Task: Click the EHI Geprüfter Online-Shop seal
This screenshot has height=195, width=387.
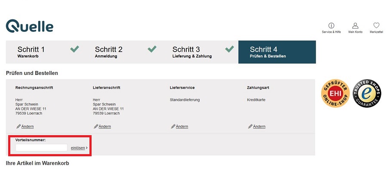Action: [x=335, y=93]
